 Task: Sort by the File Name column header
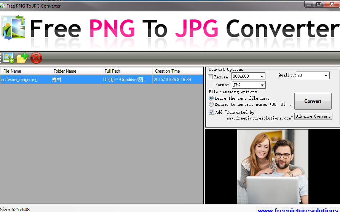pos(26,71)
